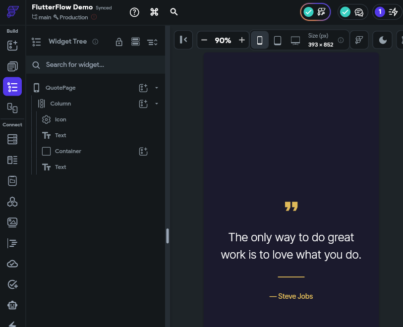Open the Media Assets image icon

click(x=12, y=222)
